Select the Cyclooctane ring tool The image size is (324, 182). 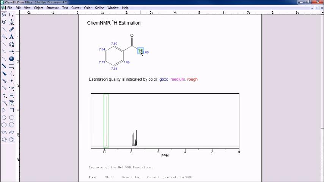point(11,125)
